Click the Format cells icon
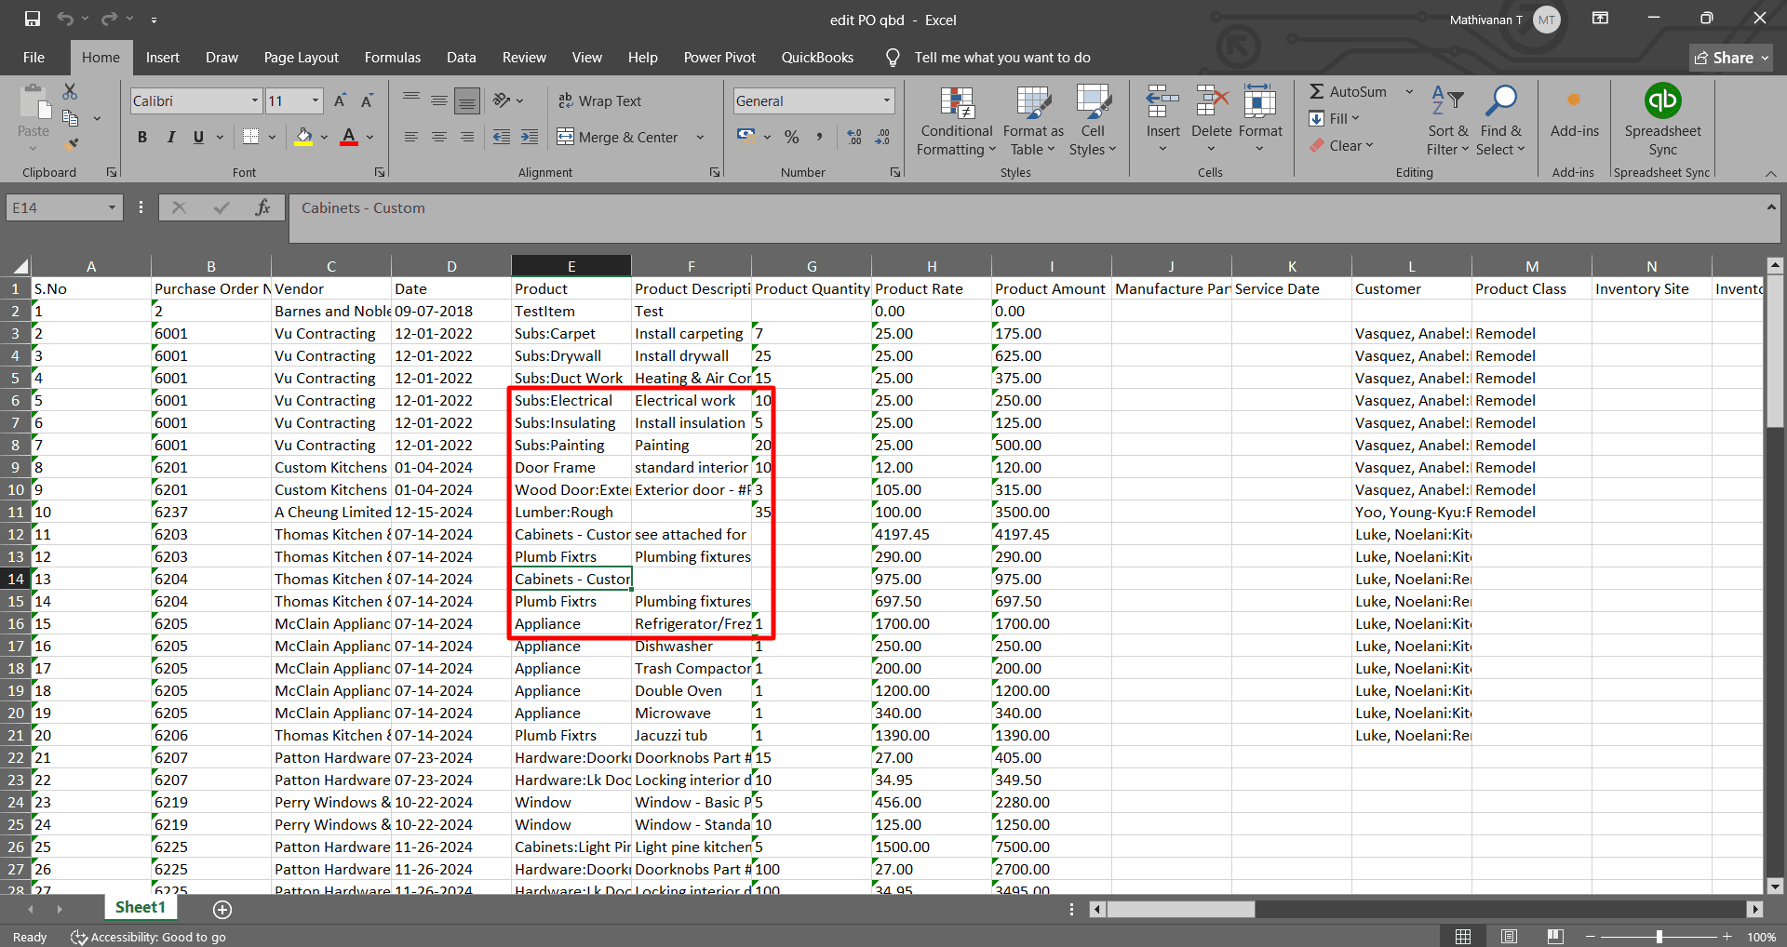1787x947 pixels. coord(1260,101)
